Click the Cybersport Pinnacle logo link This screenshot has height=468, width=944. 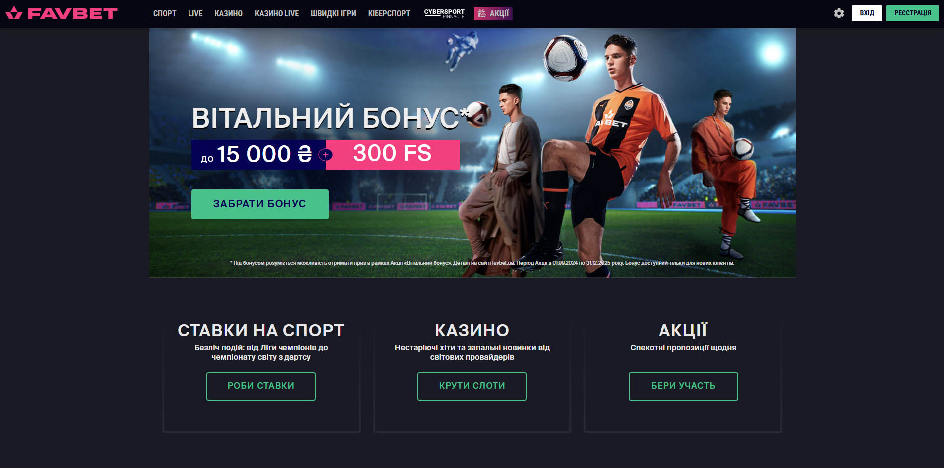click(x=444, y=13)
